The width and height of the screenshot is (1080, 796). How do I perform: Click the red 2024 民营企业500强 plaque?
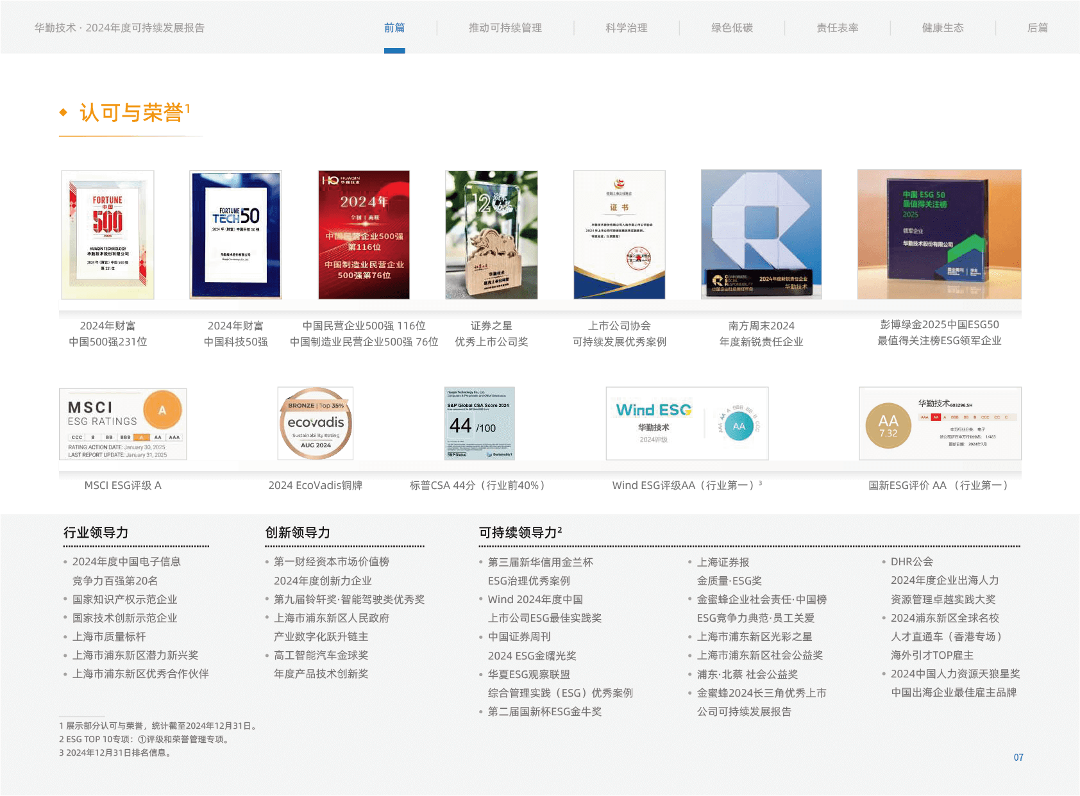(x=364, y=234)
